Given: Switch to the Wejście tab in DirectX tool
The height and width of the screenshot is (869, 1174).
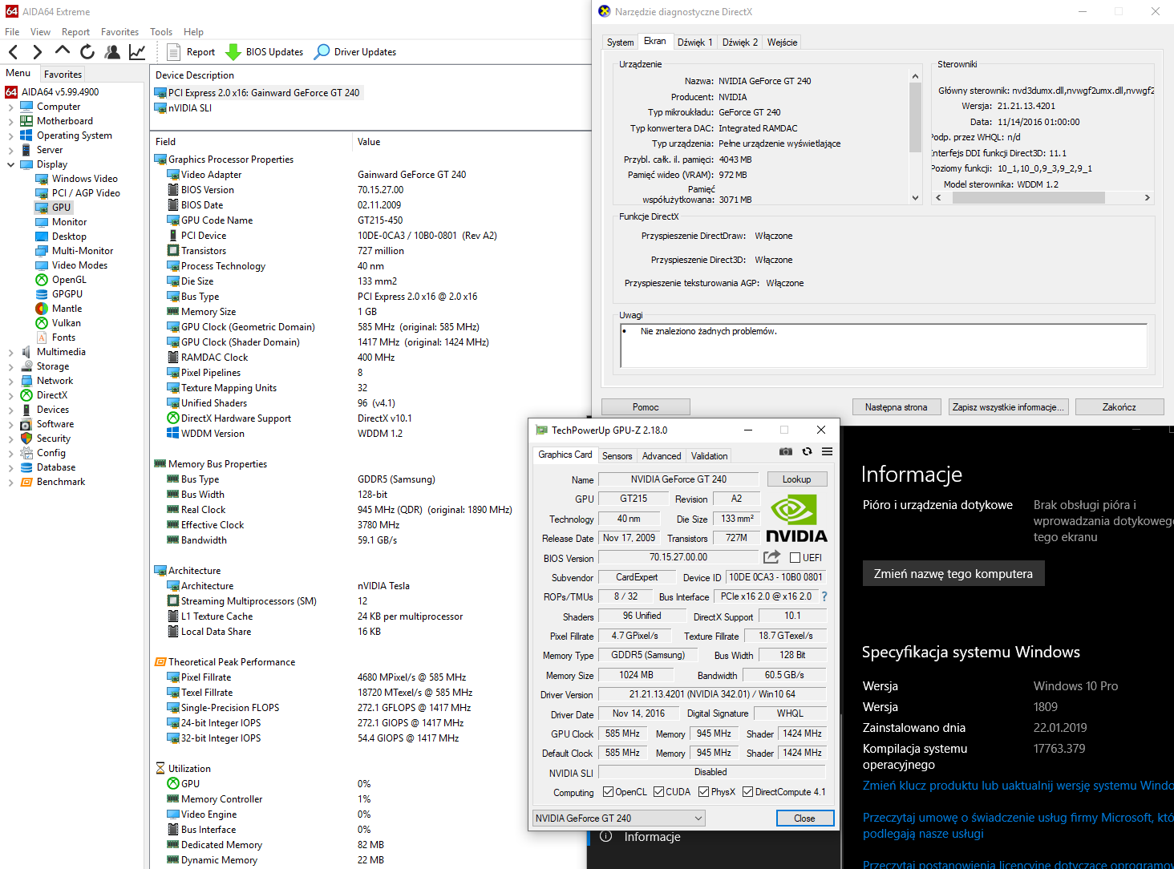Looking at the screenshot, I should pyautogui.click(x=782, y=42).
